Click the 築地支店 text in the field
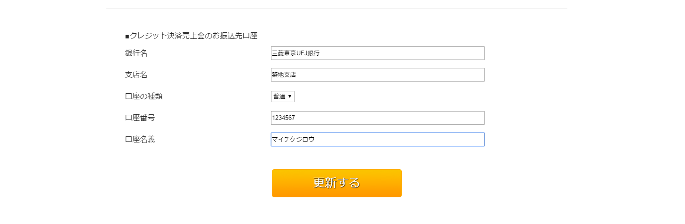Viewport: 685px width, 224px height. (284, 75)
